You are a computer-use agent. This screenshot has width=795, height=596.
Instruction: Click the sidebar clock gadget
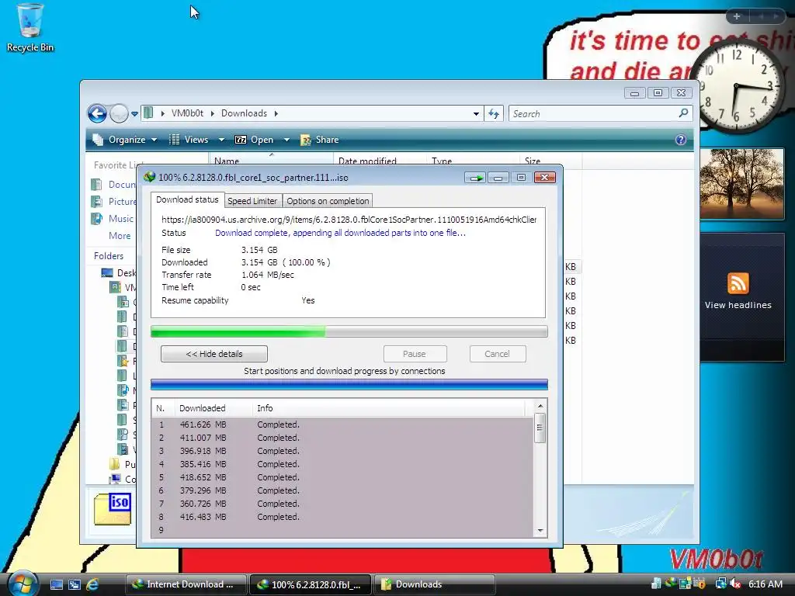737,87
